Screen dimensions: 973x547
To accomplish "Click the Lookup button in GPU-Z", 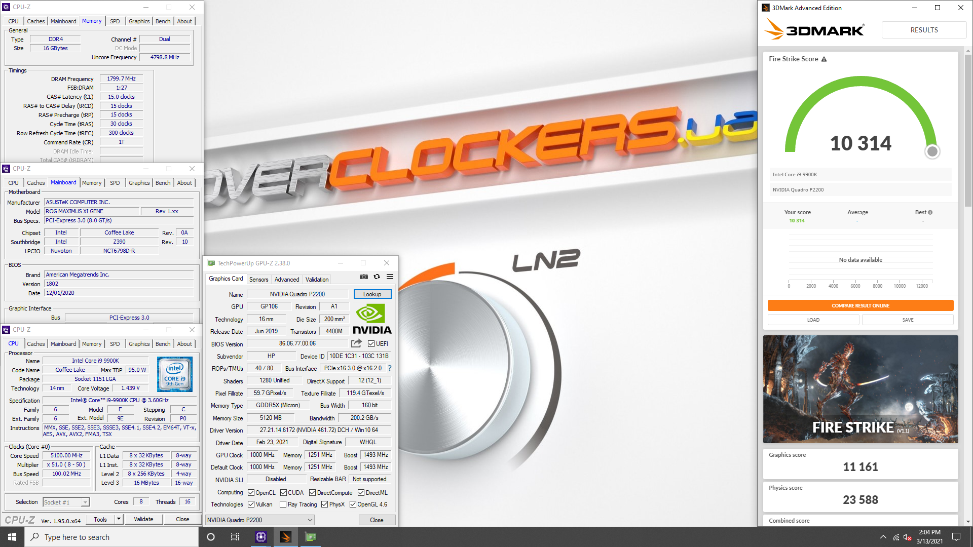I will [x=372, y=294].
